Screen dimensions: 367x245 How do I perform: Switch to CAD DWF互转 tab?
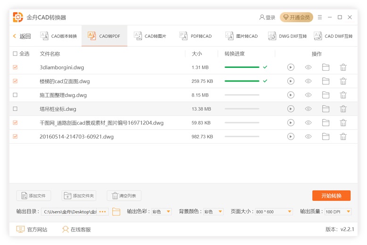[x=333, y=36]
